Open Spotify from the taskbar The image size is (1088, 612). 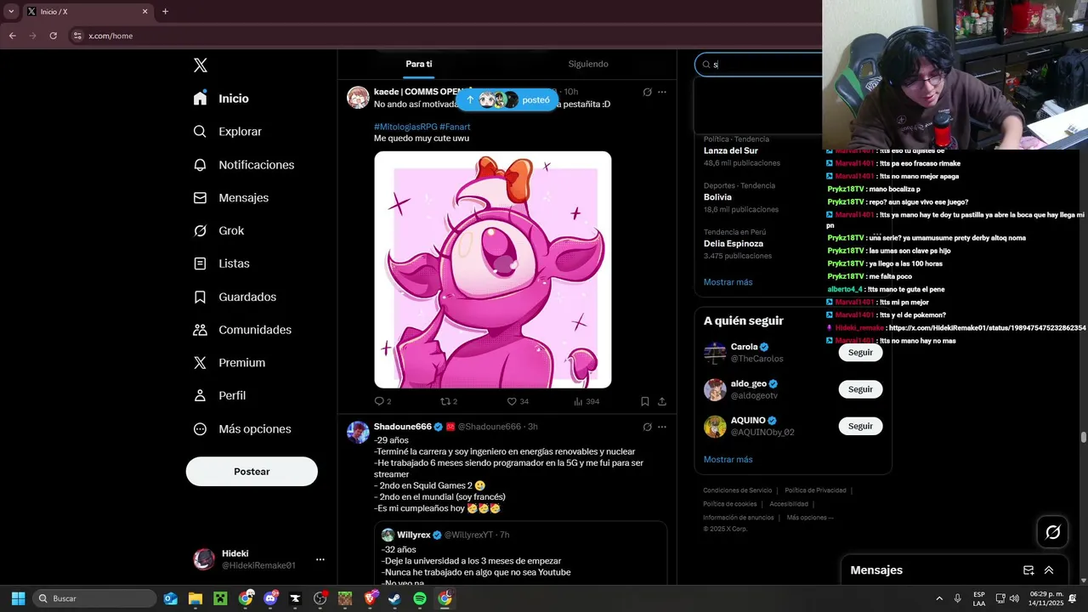[x=419, y=598]
